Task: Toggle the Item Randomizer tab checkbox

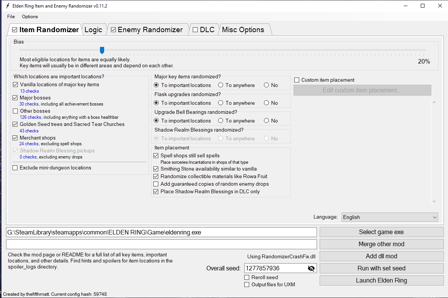Action: click(x=14, y=29)
